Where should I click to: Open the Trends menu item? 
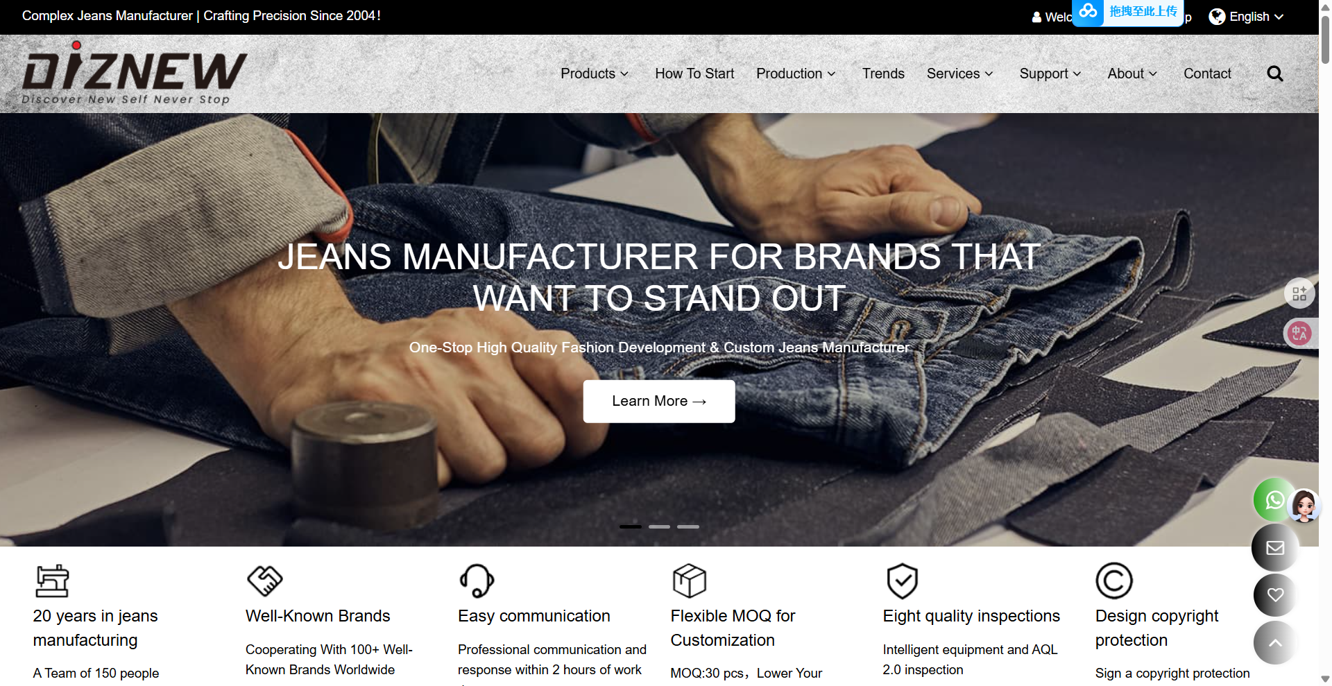pos(883,74)
